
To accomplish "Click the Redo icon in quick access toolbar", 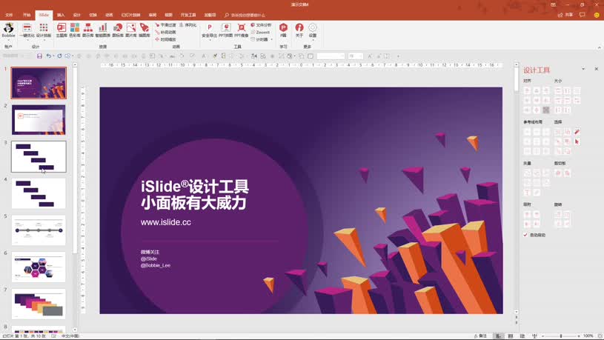I will pos(60,56).
